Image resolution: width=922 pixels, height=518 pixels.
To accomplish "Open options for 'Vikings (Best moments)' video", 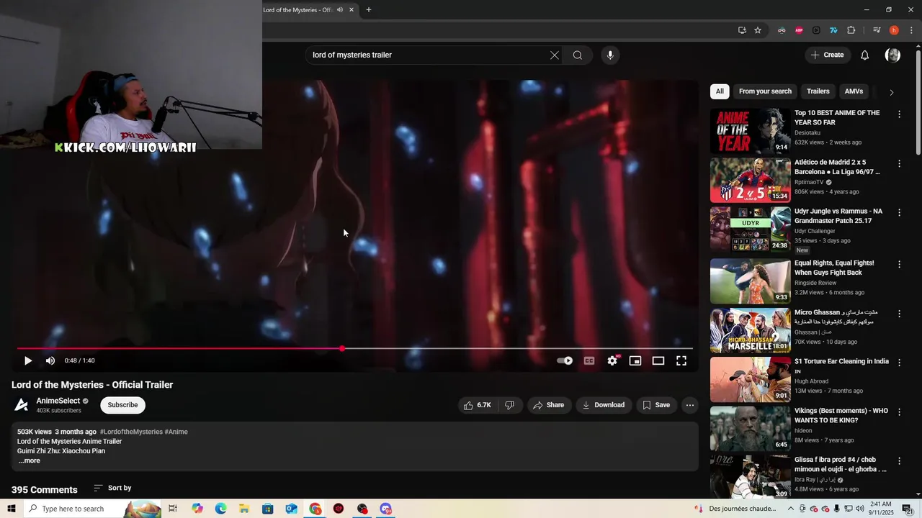I will click(899, 412).
